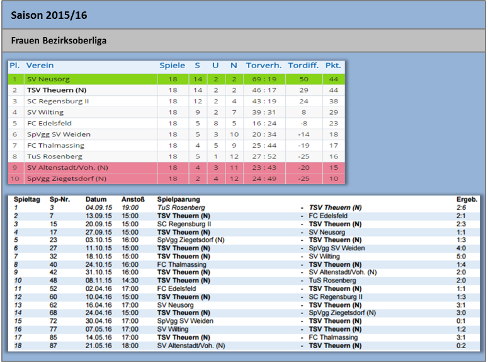The width and height of the screenshot is (488, 362).
Task: Select 'SpVgg SV Weiden' in the standings table
Action: (x=59, y=134)
